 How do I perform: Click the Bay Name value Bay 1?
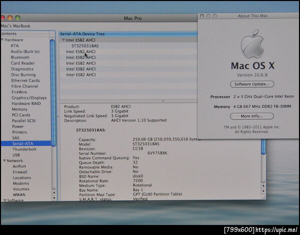click(138, 190)
